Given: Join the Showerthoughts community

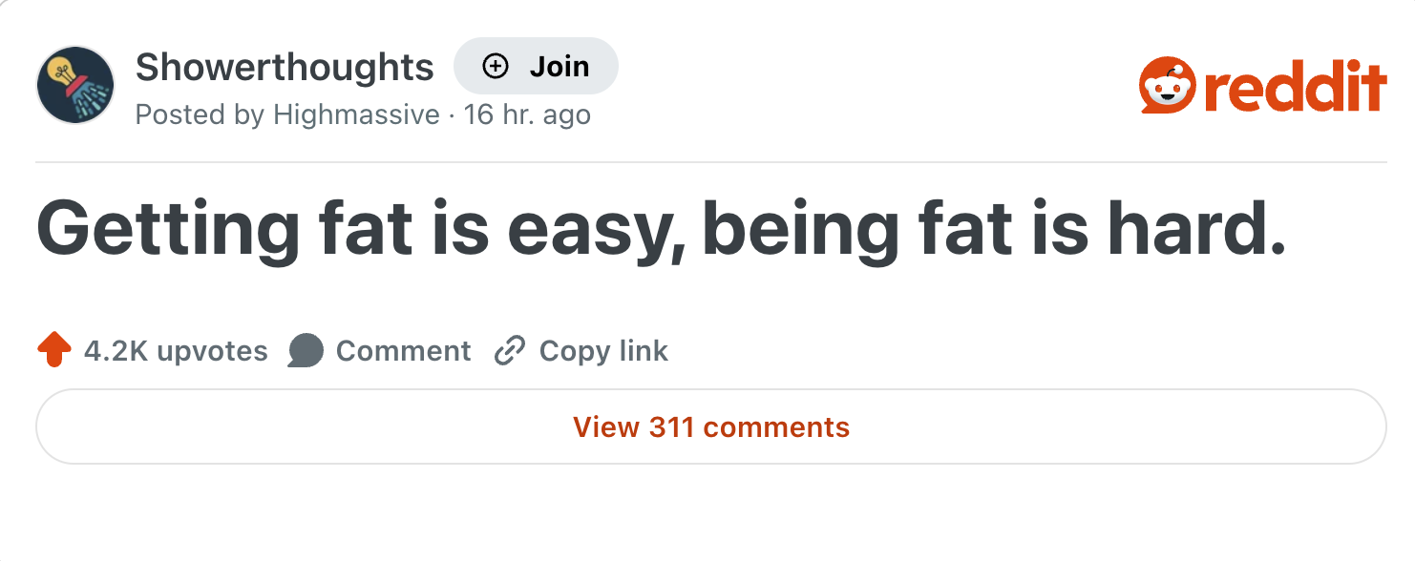Looking at the screenshot, I should pos(536,66).
